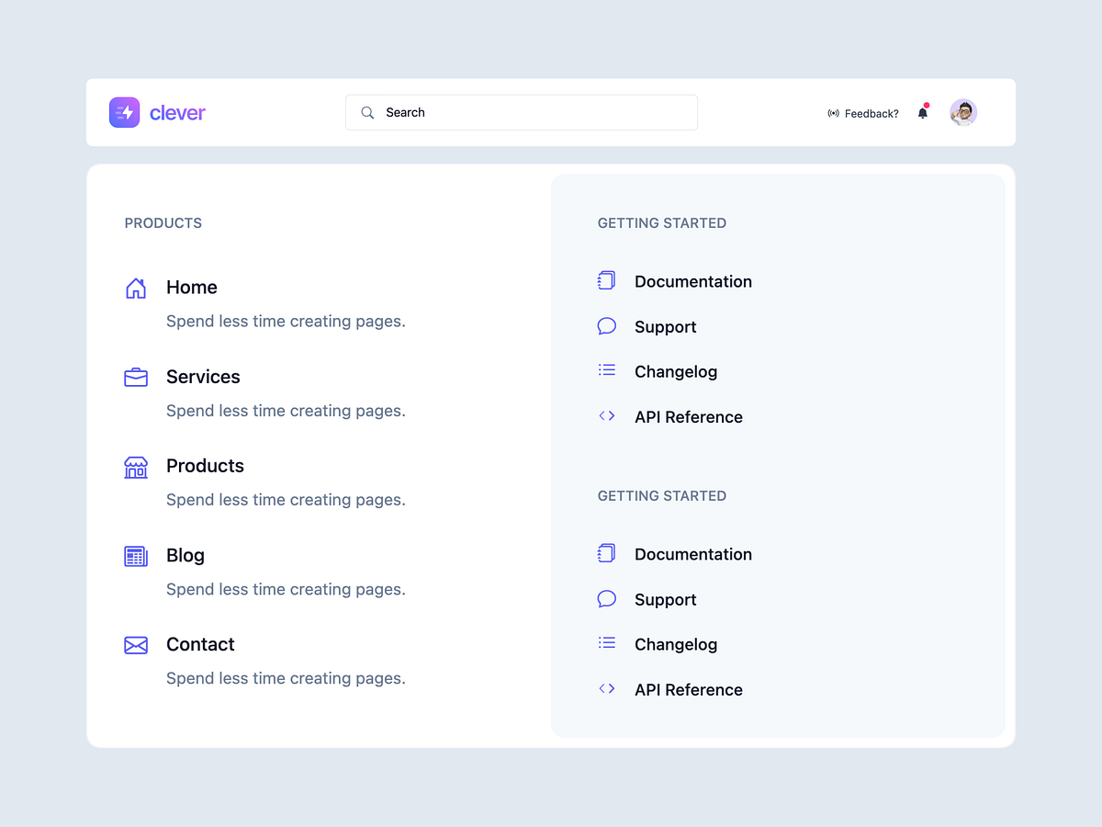Select the Services menu item title
1102x827 pixels.
[x=203, y=377]
